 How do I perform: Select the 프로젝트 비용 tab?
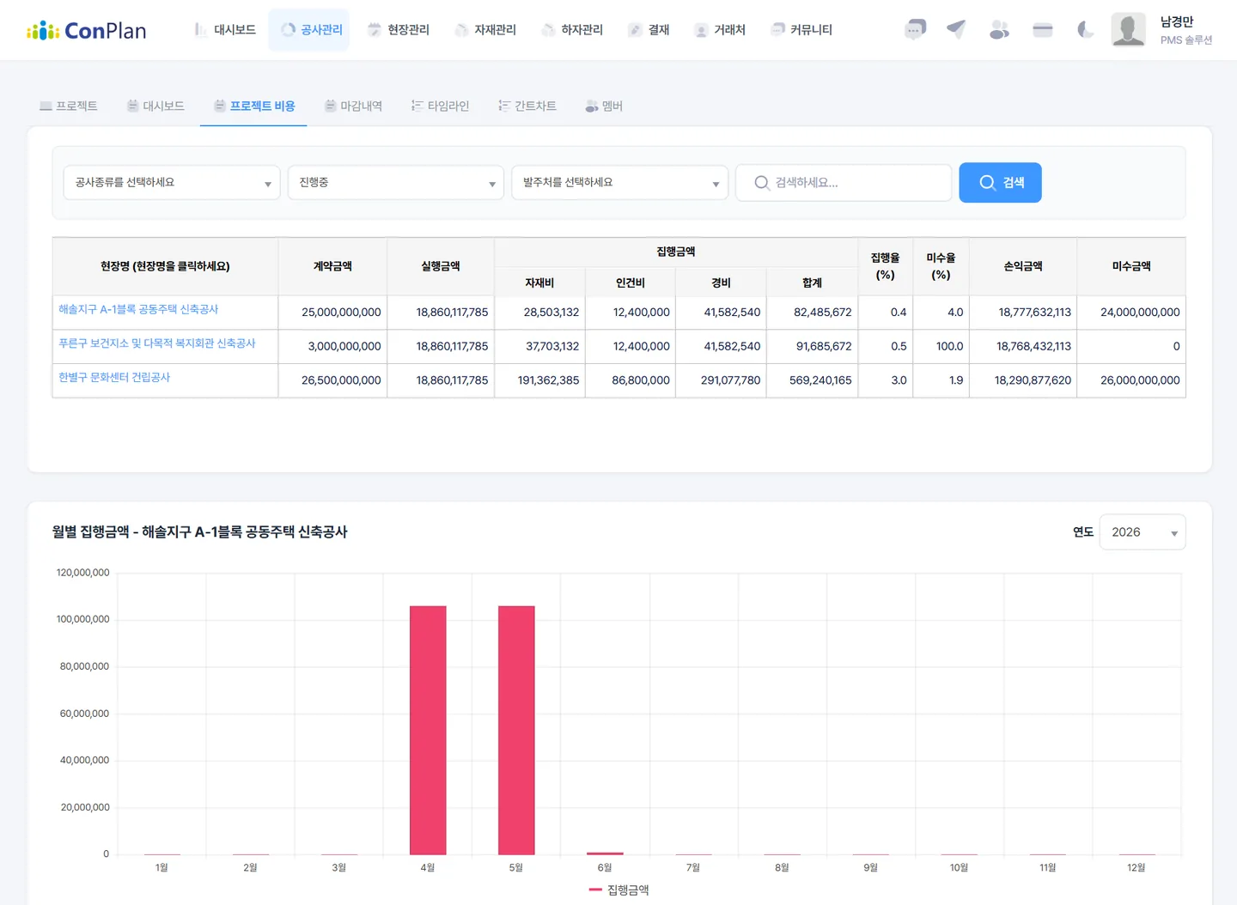pyautogui.click(x=253, y=106)
